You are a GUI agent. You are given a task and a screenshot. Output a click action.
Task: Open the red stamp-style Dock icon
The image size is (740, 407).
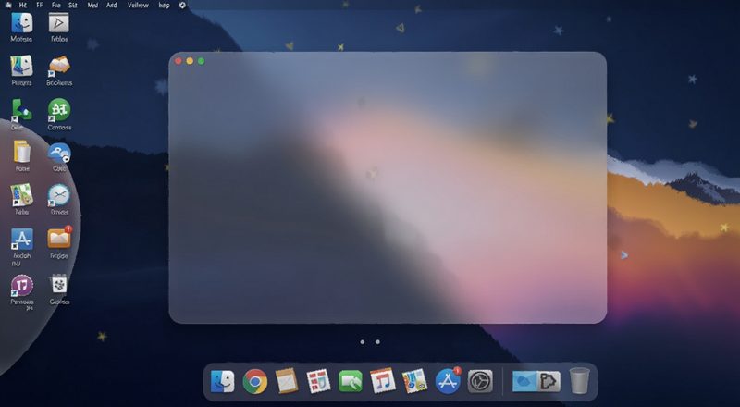(318, 381)
